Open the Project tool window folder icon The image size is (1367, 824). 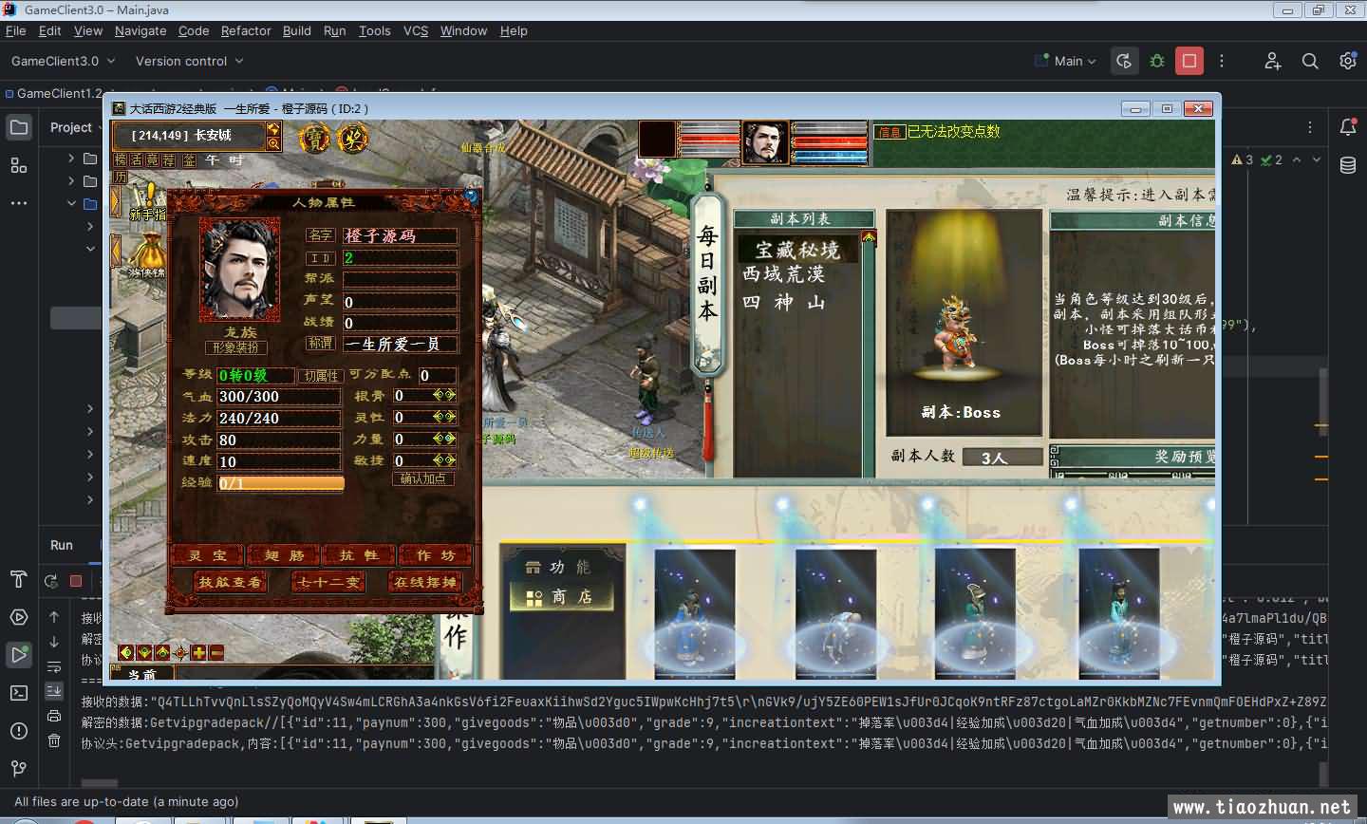pyautogui.click(x=19, y=127)
